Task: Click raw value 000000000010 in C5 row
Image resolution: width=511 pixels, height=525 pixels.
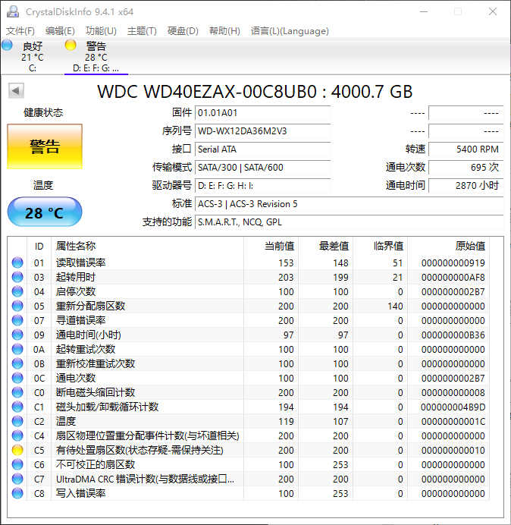Action: click(453, 451)
